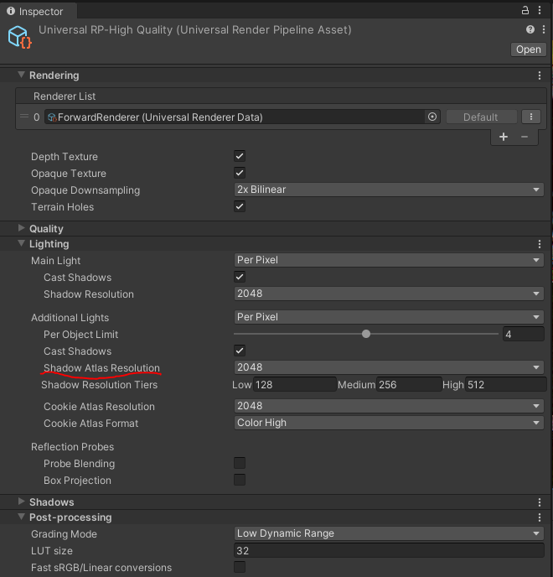Screen dimensions: 553x577
Task: Open Grading Mode dropdown
Action: (x=389, y=533)
